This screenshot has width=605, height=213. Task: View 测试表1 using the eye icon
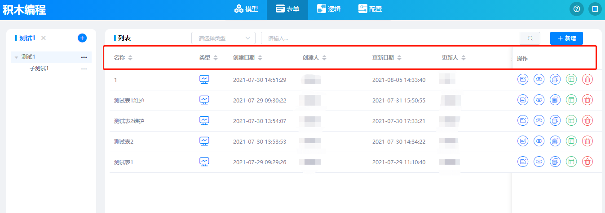(x=539, y=162)
